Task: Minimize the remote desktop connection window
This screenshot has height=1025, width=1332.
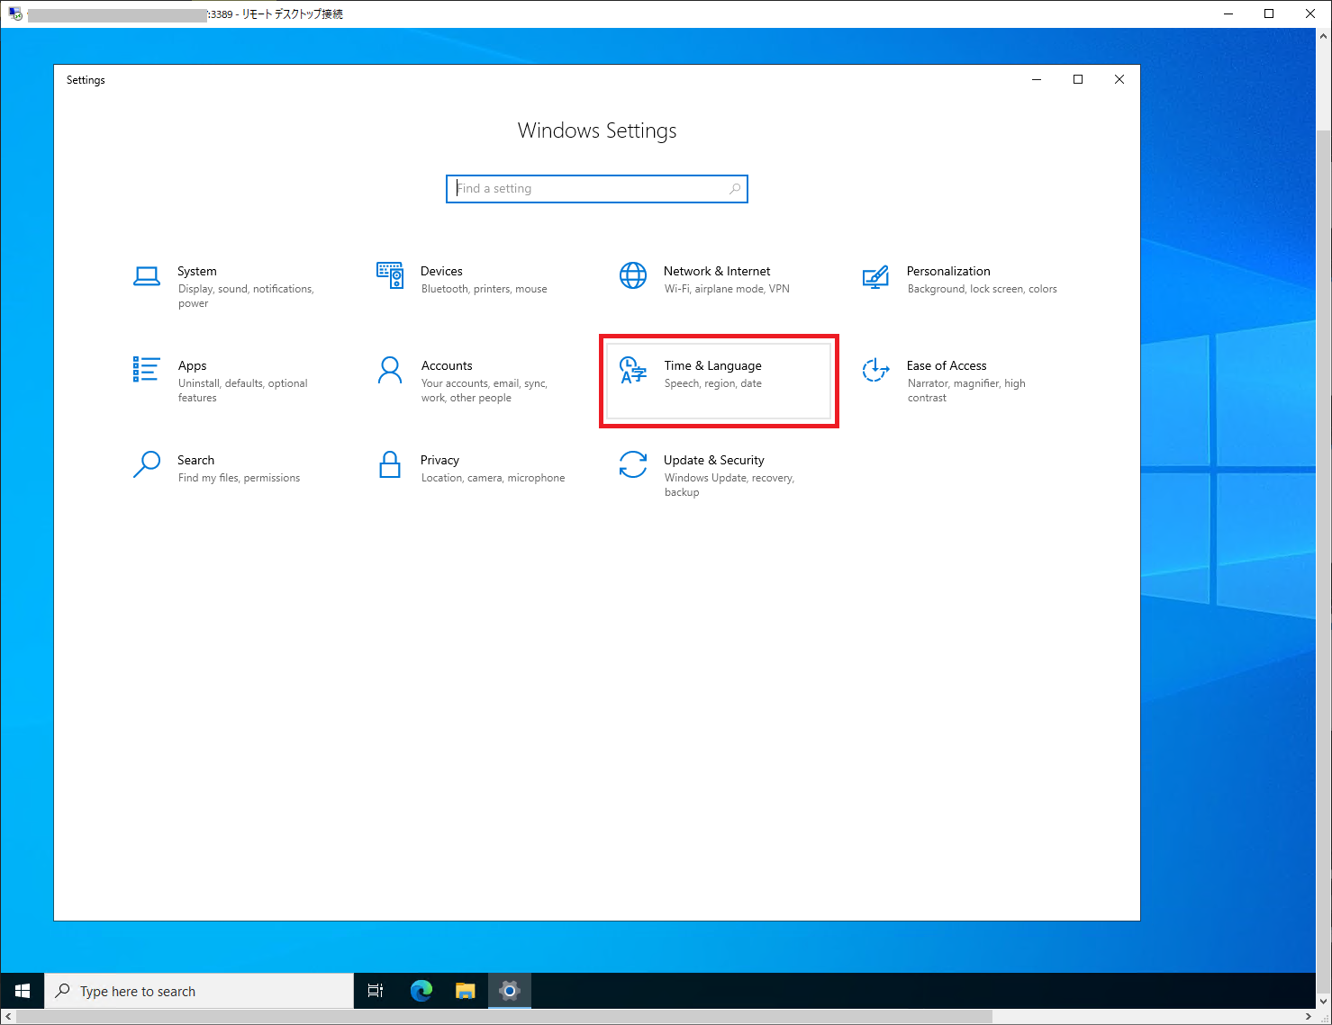Action: [1228, 13]
